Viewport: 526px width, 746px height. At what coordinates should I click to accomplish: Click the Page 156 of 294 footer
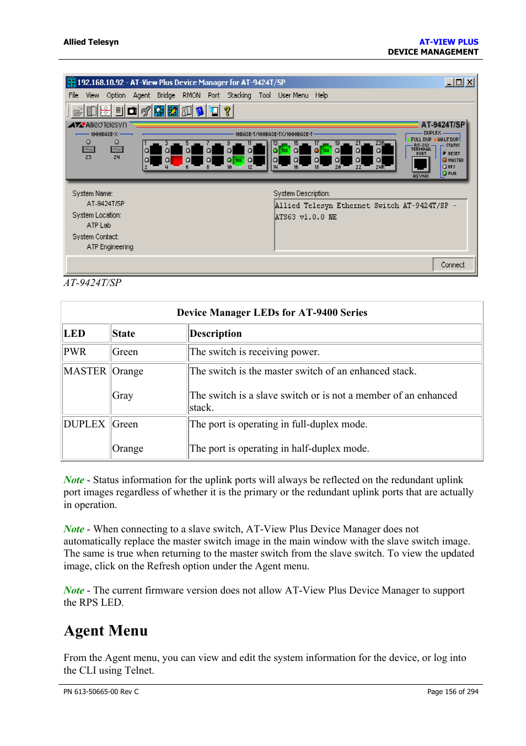pos(453,691)
